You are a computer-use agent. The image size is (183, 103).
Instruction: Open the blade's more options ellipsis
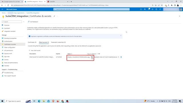tap(57, 16)
